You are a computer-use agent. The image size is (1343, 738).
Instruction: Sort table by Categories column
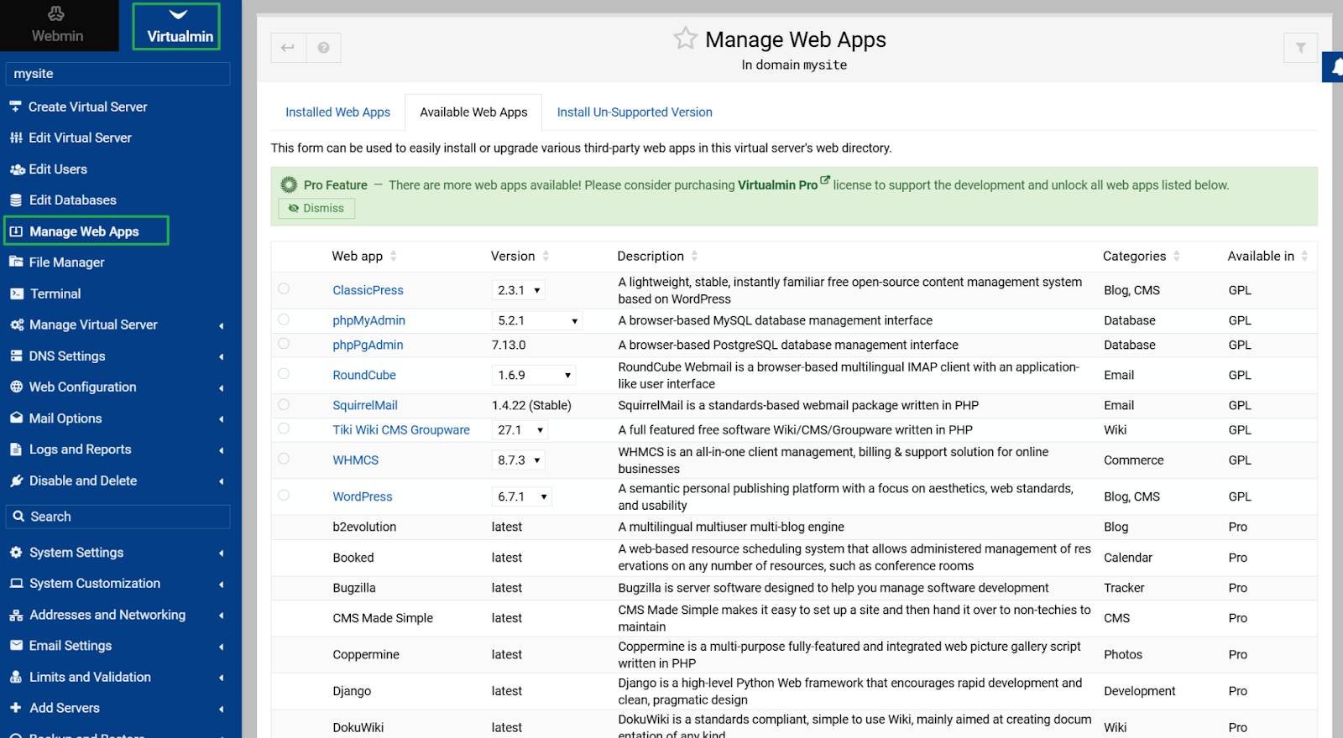coord(1142,256)
